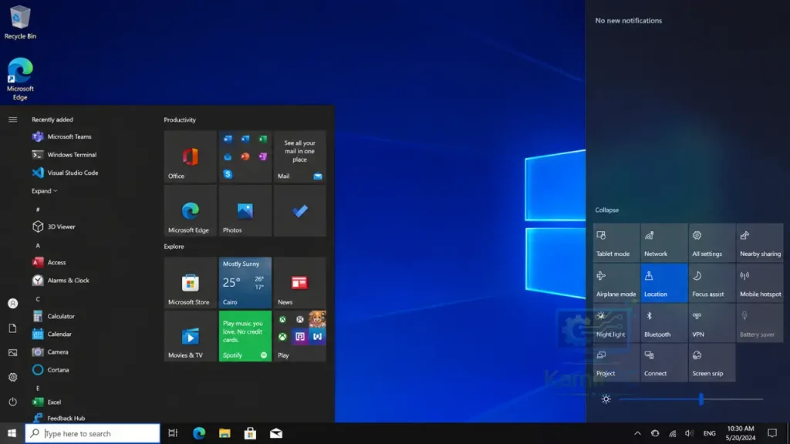Jump to letter C in app list

coord(38,299)
